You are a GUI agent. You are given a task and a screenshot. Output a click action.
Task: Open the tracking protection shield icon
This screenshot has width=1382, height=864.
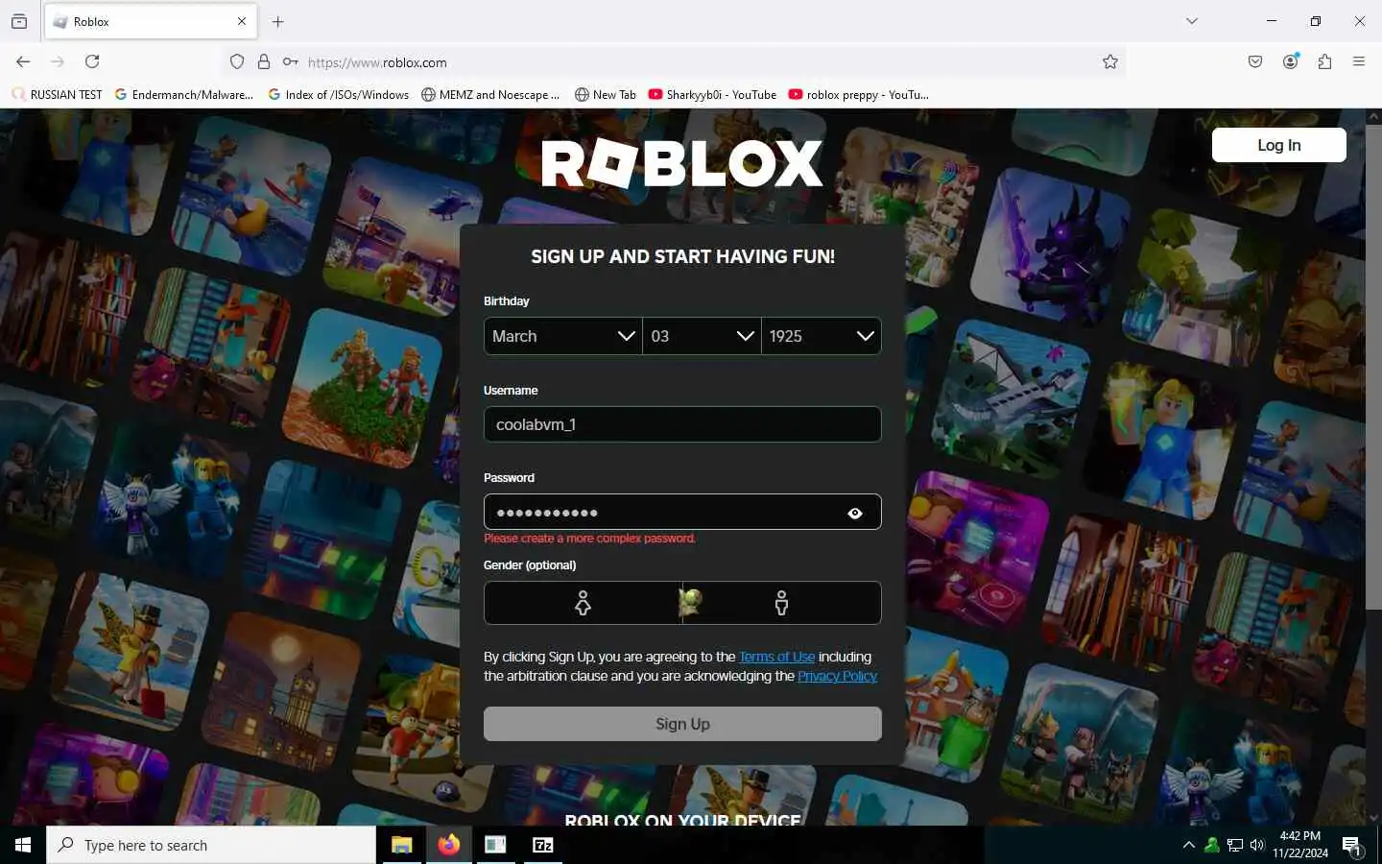pos(237,62)
